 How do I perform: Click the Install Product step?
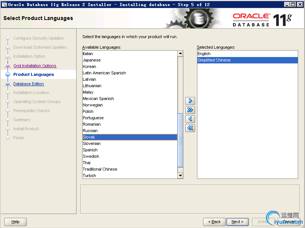(26, 129)
